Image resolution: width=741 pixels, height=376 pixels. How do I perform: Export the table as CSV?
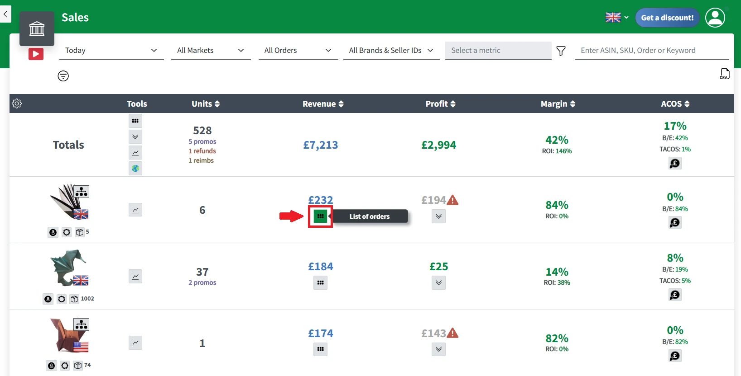pos(725,74)
